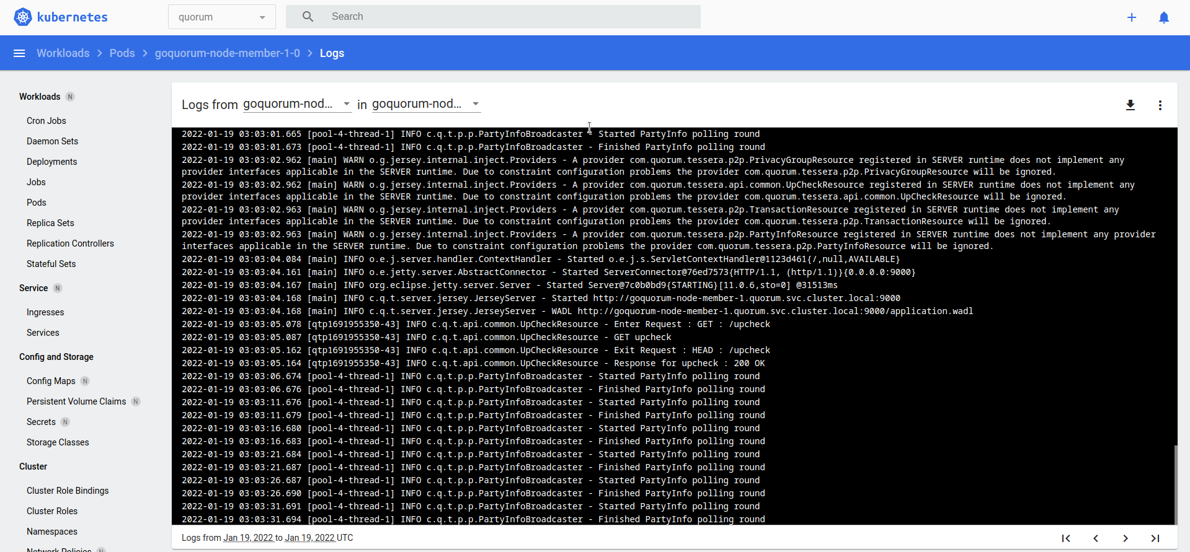Go to the next log page
This screenshot has height=552, width=1190.
[x=1125, y=538]
